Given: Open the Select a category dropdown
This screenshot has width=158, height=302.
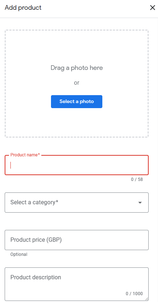Looking at the screenshot, I should (x=76, y=203).
